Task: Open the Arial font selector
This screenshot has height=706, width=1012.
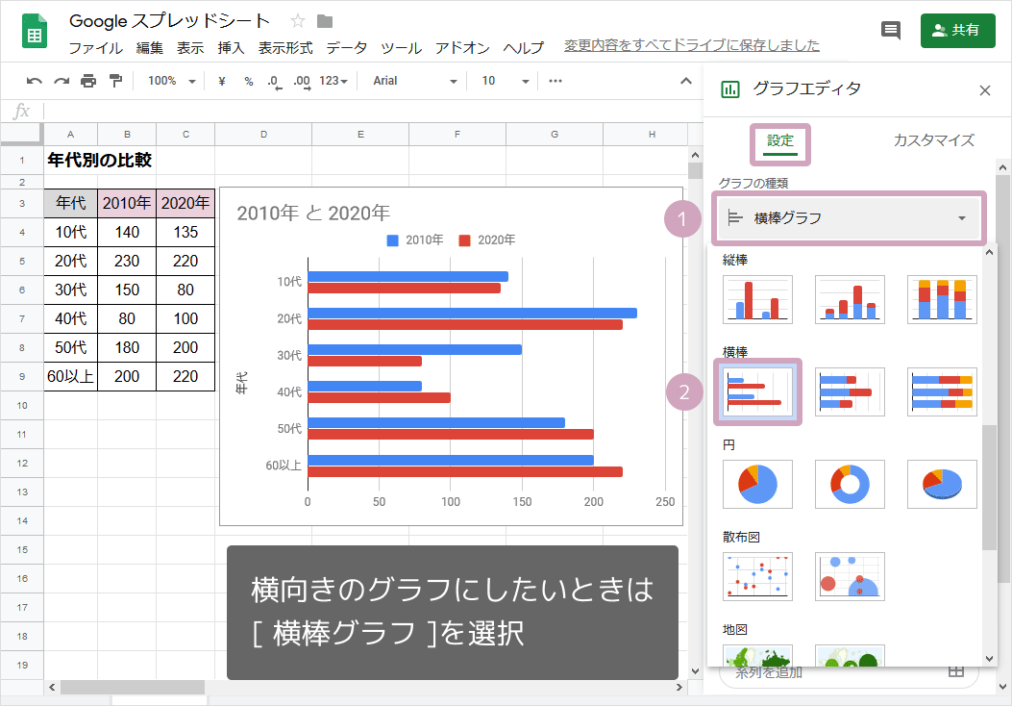Action: 413,81
